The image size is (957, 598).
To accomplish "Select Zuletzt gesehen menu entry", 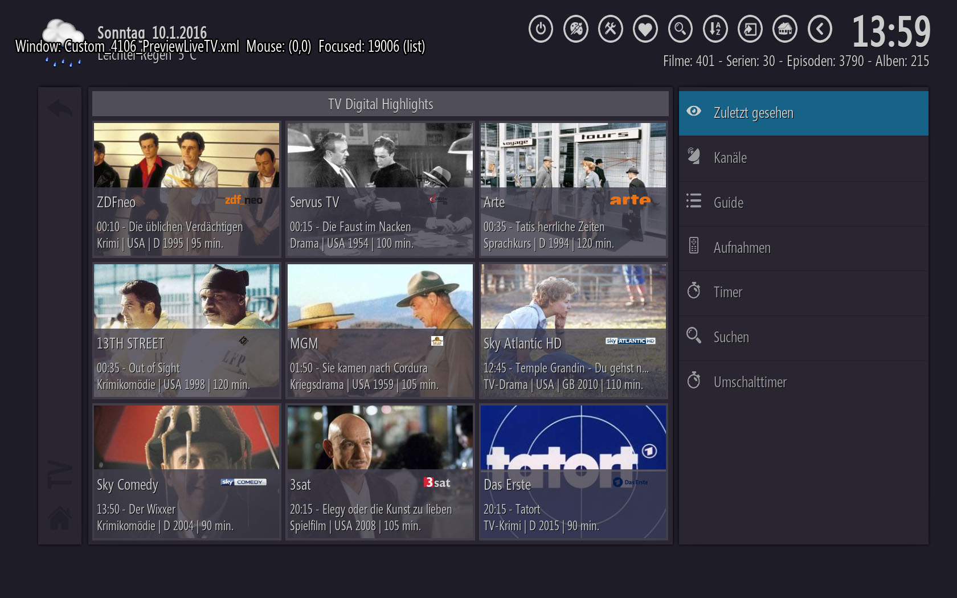I will pos(803,113).
